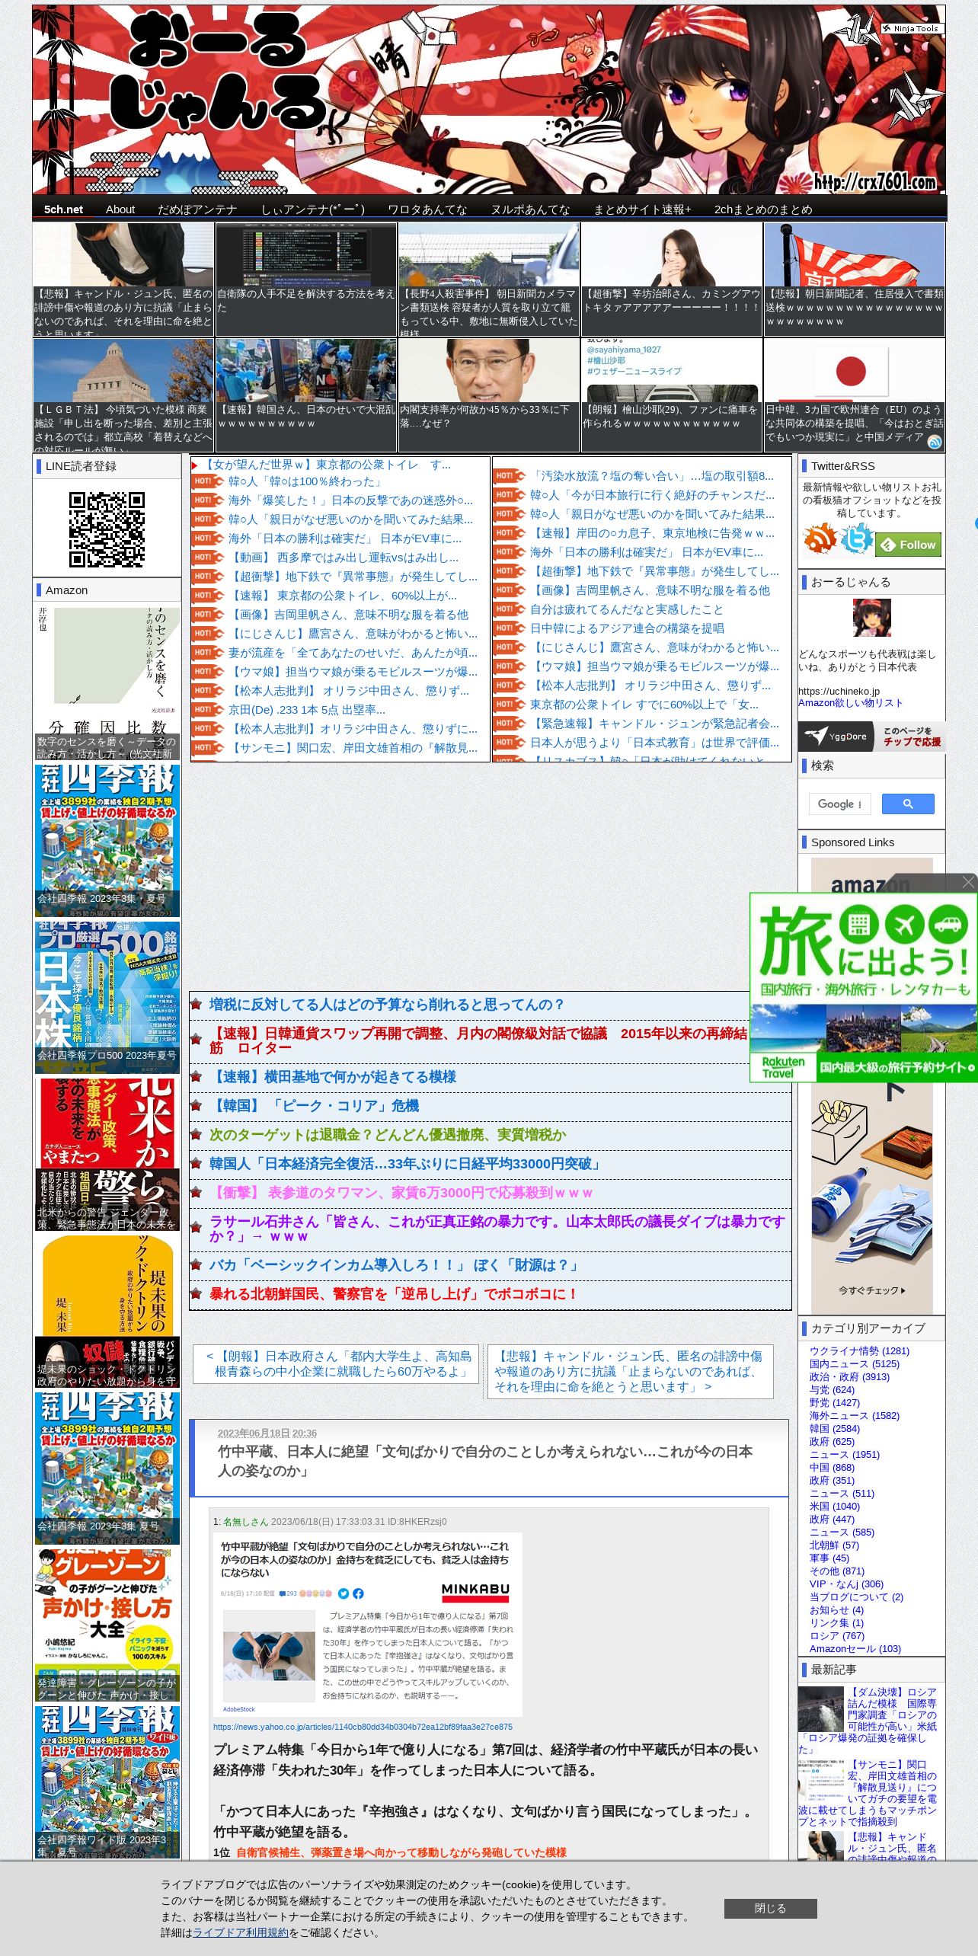
Task: Open thumbnail about キャンドル・ジュン氏 protest
Action: [123, 280]
